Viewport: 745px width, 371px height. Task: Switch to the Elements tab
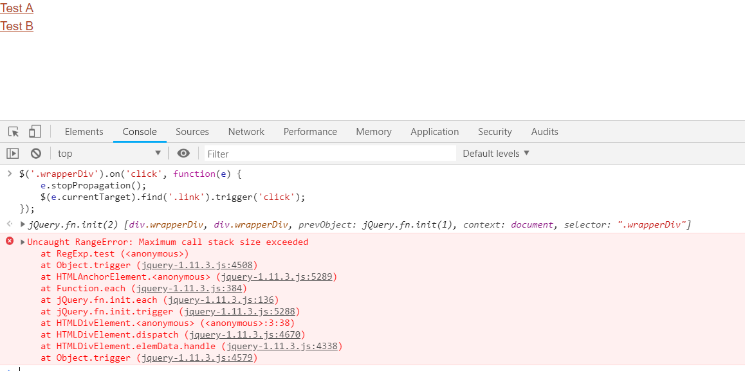point(84,131)
